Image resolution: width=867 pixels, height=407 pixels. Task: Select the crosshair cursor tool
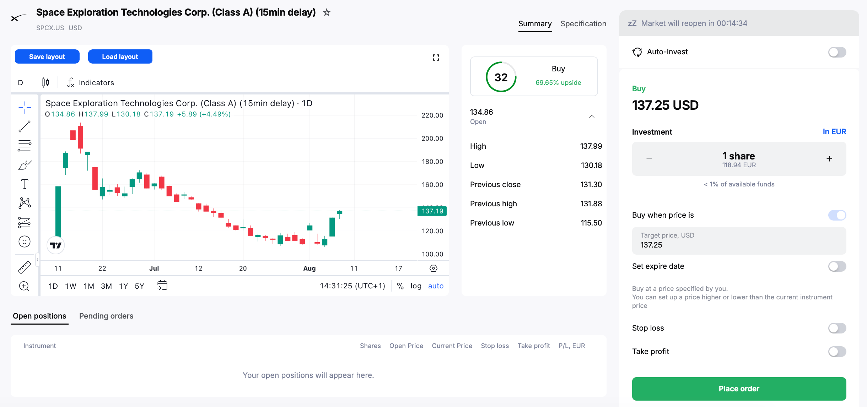(25, 107)
